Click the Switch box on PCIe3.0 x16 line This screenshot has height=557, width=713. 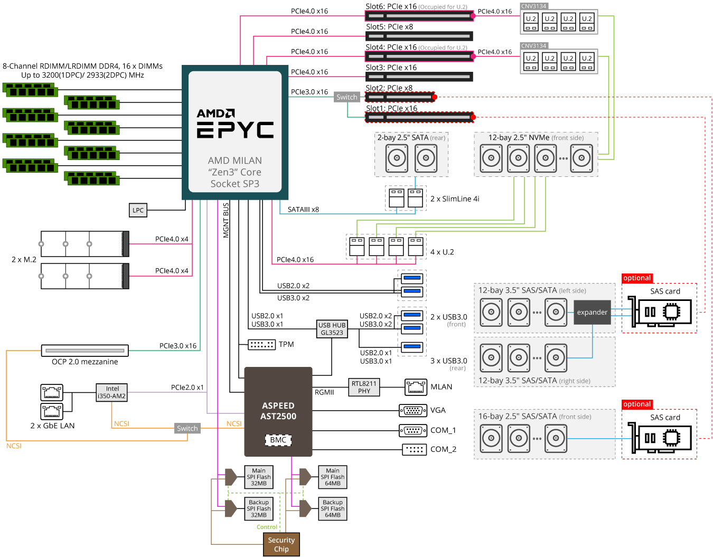(347, 97)
